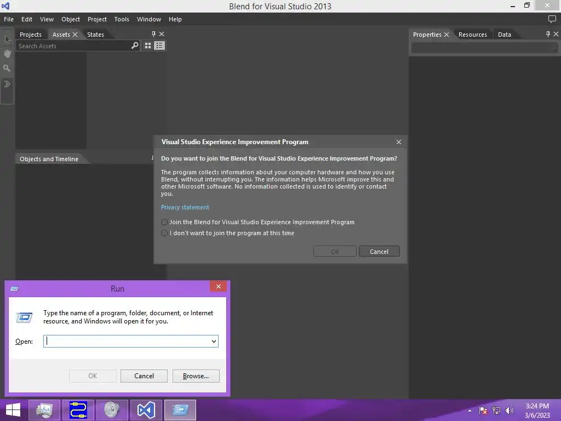This screenshot has width=561, height=421.
Task: Click the network tray icon
Action: pyautogui.click(x=496, y=411)
